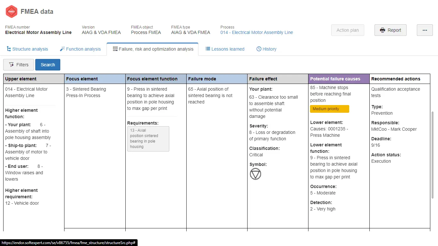Screen dimensions: 438x246
Task: Click the Medium priority yellow badge
Action: 329,109
